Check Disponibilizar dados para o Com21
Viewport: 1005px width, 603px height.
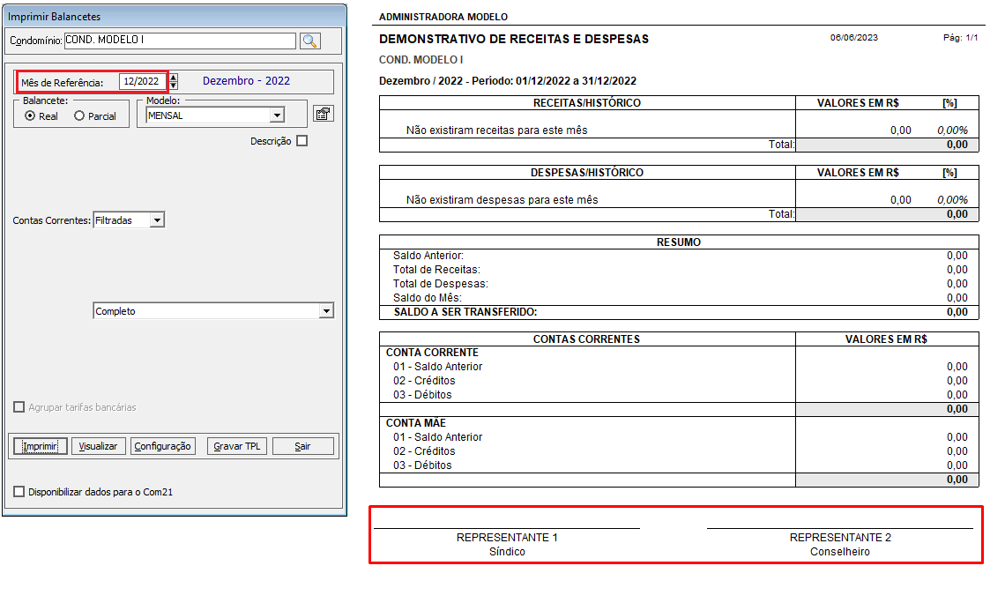[x=19, y=492]
